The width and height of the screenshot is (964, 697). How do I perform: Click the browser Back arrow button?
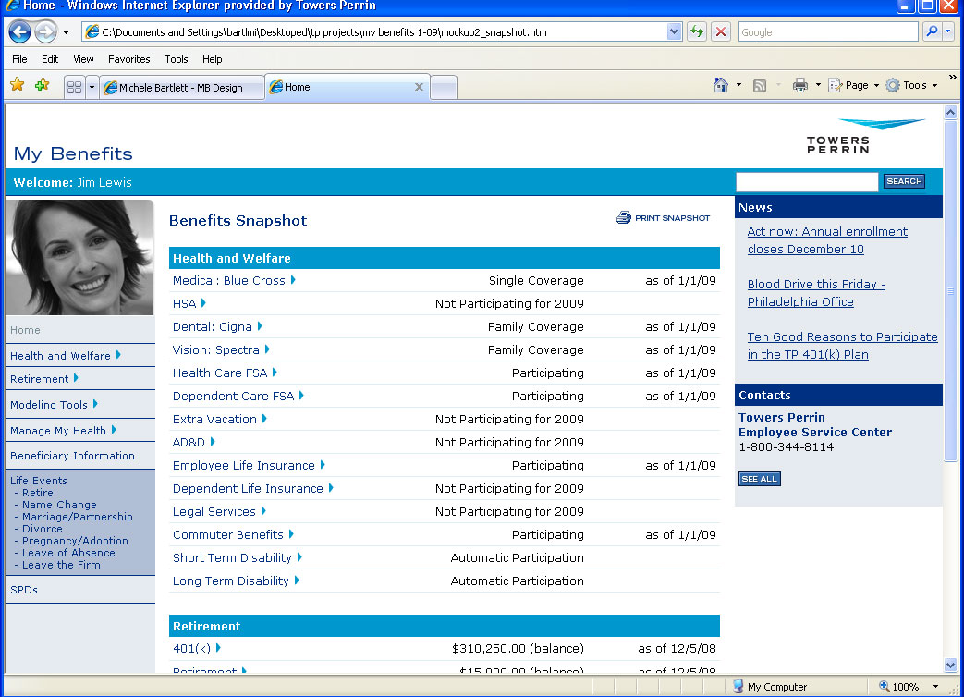pyautogui.click(x=19, y=32)
